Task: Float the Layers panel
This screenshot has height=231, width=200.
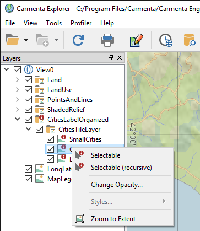Action: 111,58
